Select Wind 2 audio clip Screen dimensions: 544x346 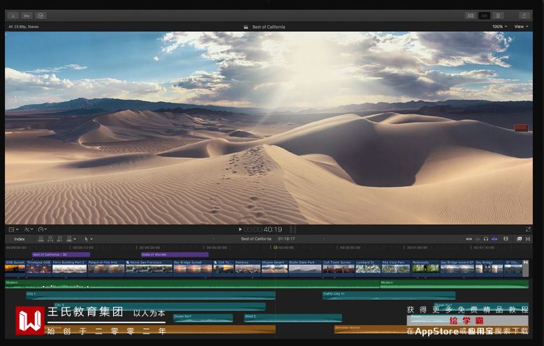(x=293, y=318)
